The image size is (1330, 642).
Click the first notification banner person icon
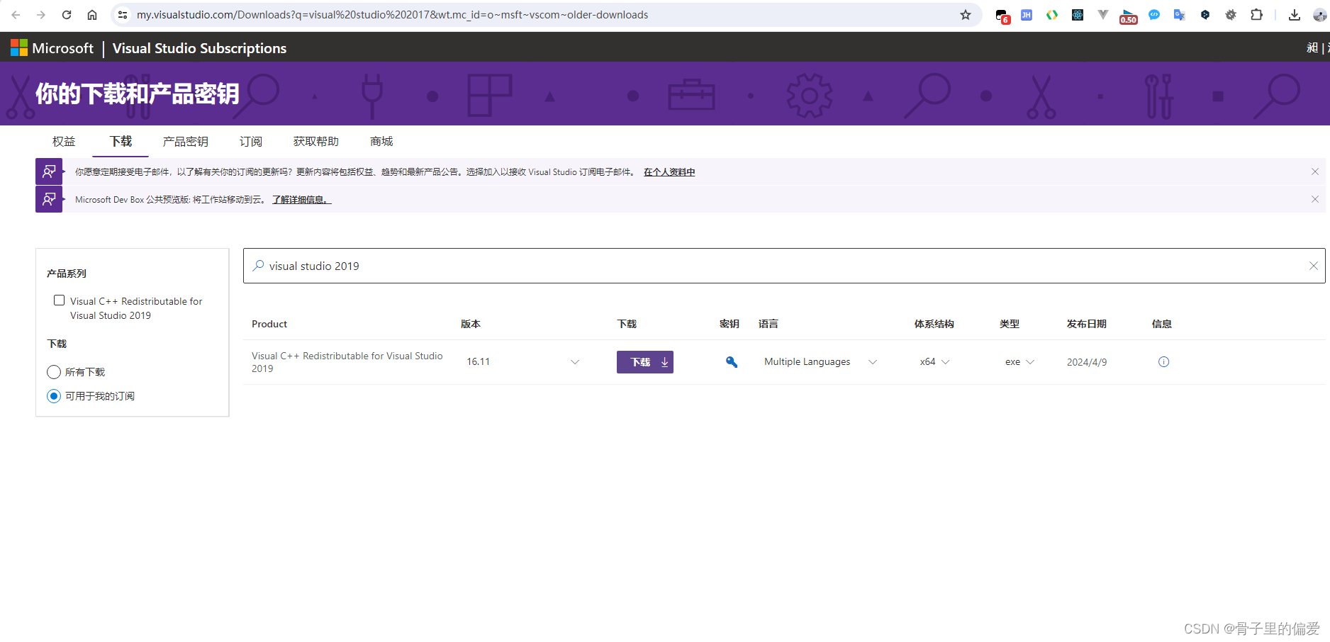[x=49, y=171]
